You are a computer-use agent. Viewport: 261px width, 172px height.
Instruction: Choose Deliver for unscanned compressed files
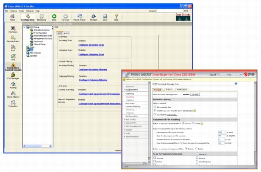click(186, 148)
